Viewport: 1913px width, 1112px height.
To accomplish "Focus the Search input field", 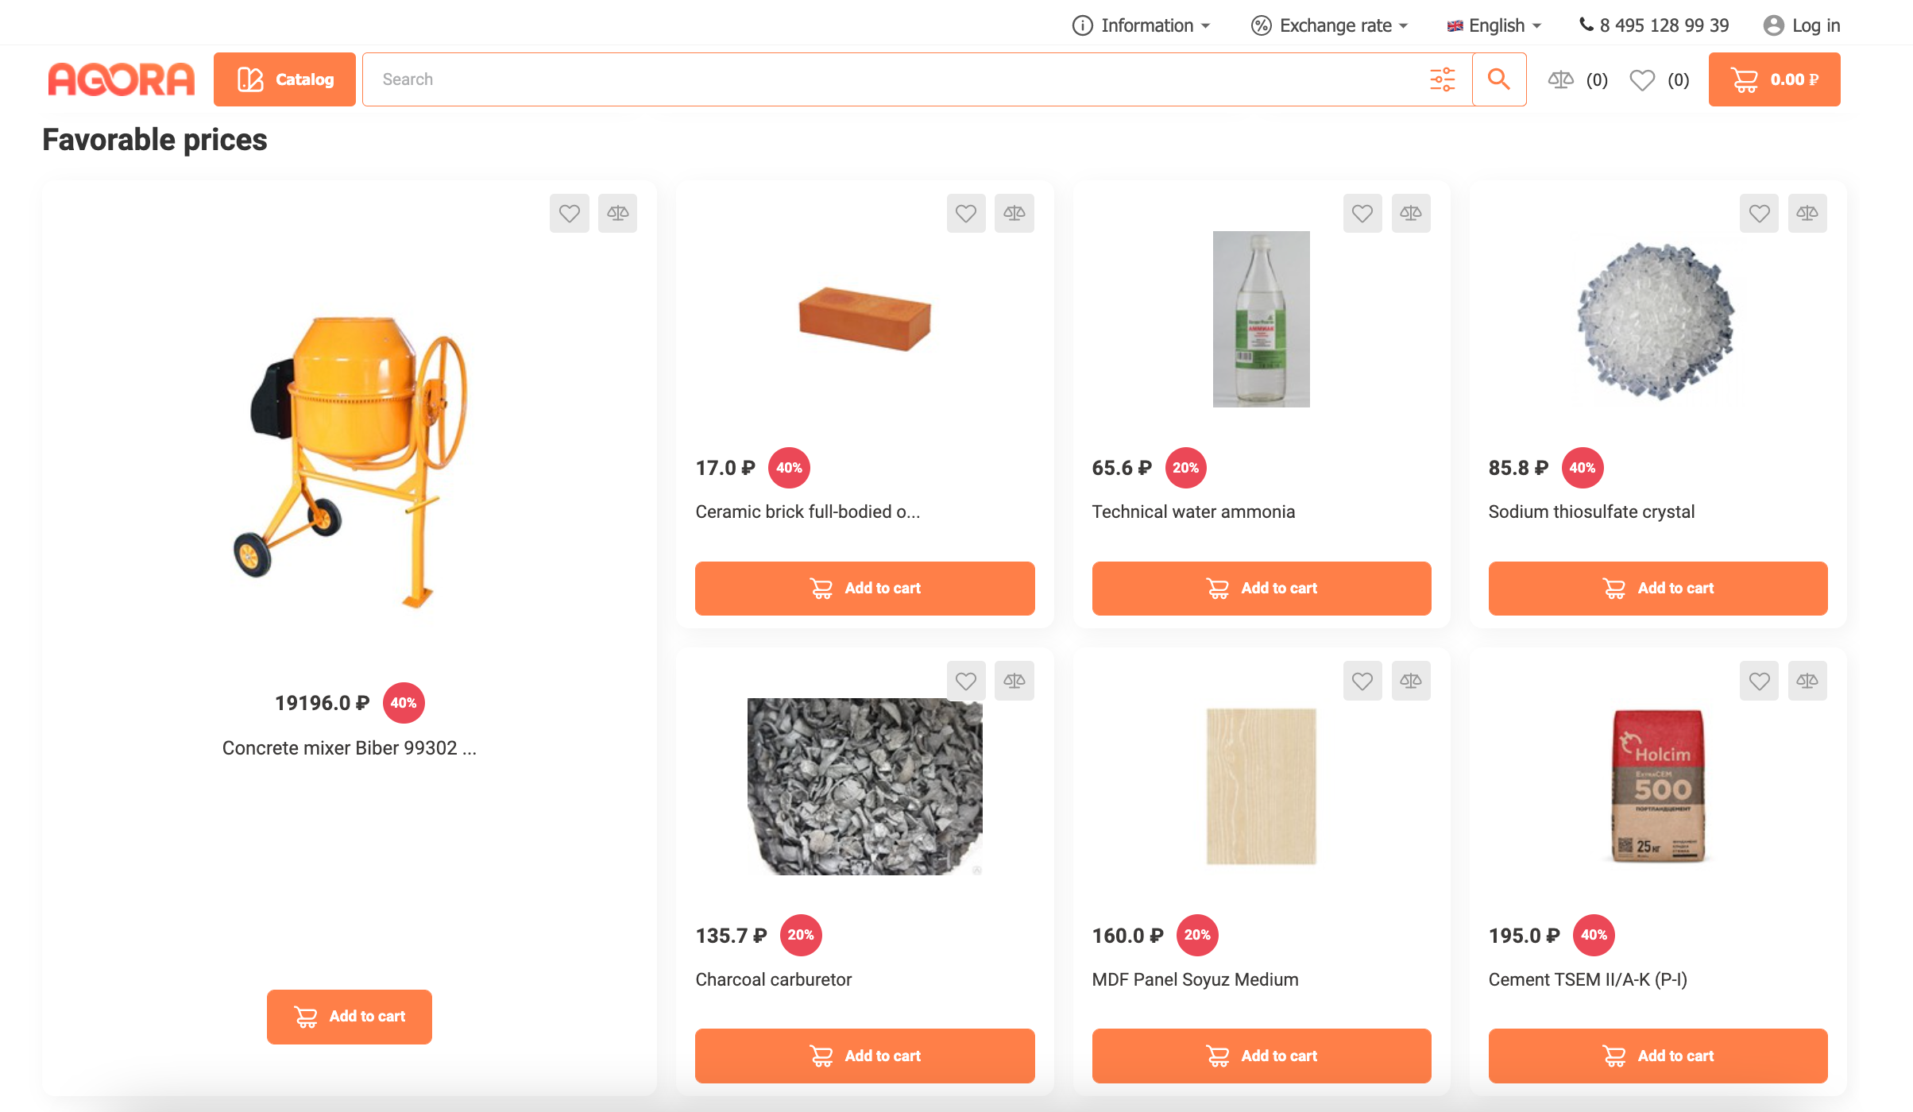I will (x=890, y=79).
